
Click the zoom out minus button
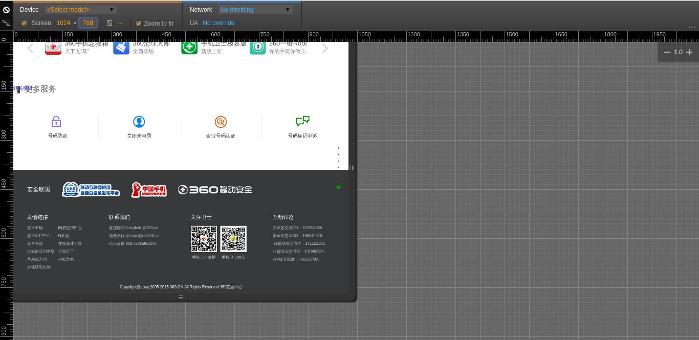[667, 52]
